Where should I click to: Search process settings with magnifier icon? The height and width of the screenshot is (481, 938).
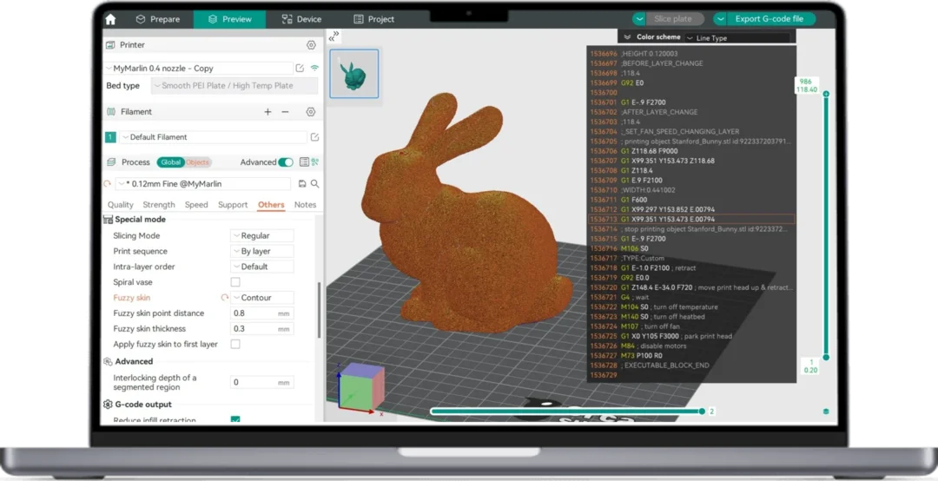pos(314,184)
